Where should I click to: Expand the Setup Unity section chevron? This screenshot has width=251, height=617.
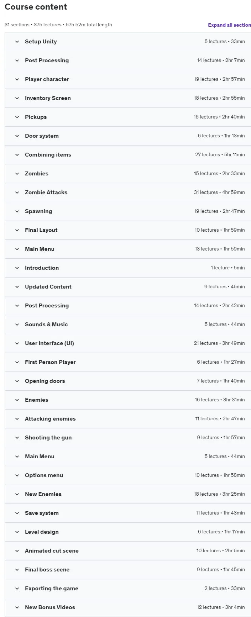tap(17, 42)
